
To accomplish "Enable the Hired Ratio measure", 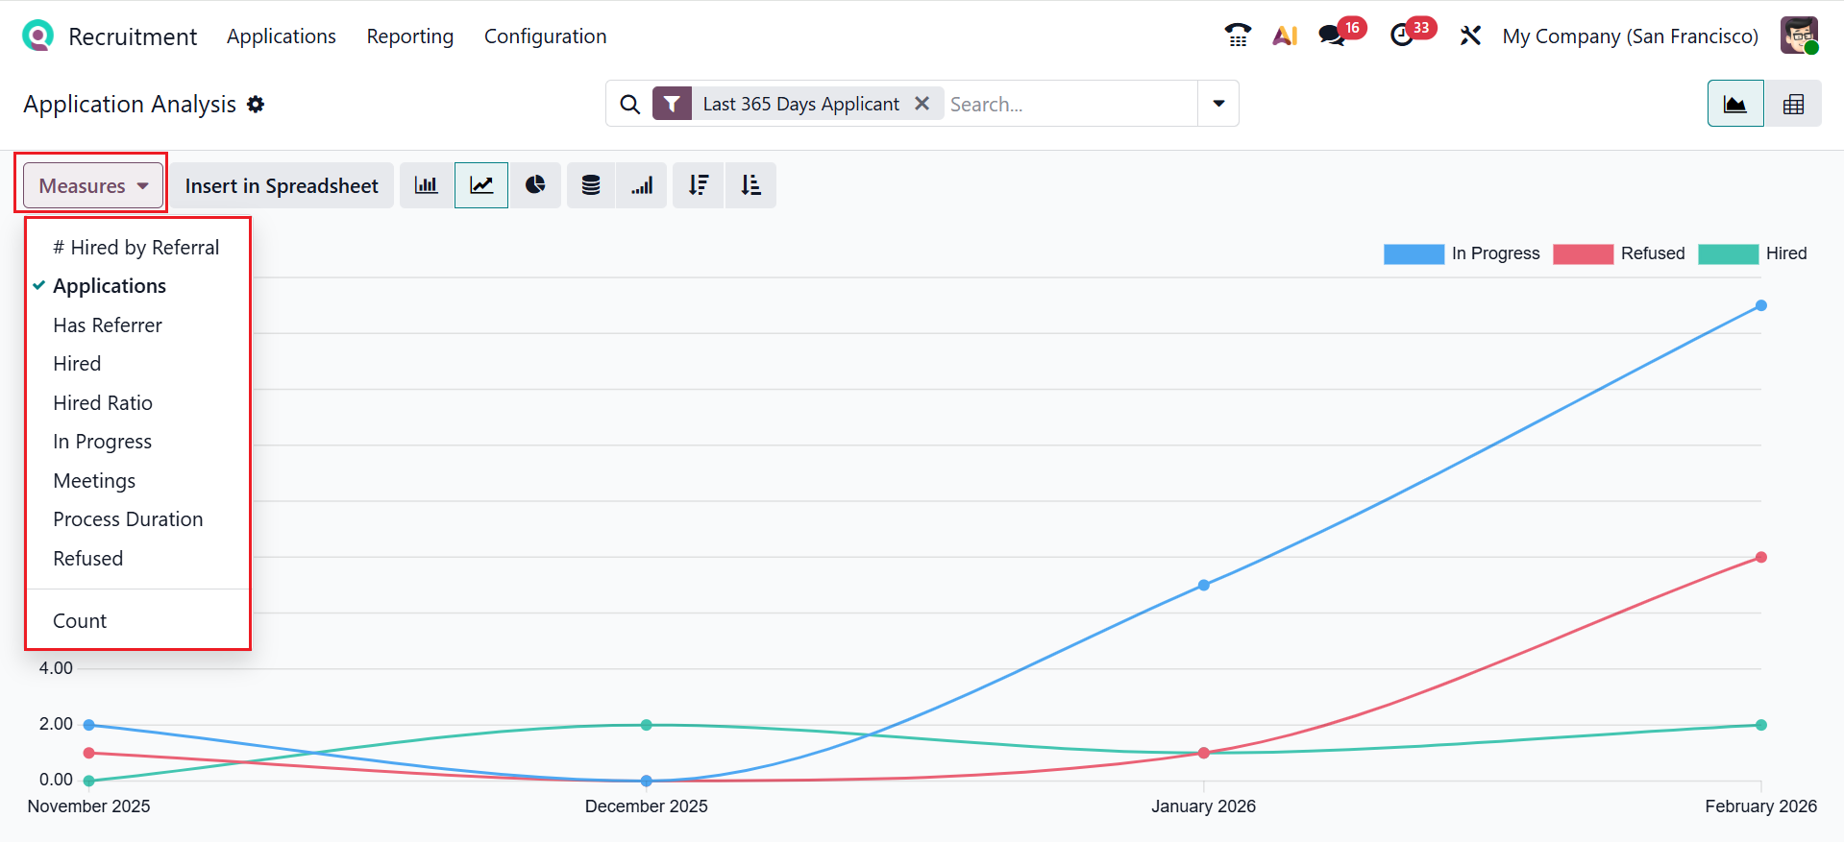I will [103, 403].
